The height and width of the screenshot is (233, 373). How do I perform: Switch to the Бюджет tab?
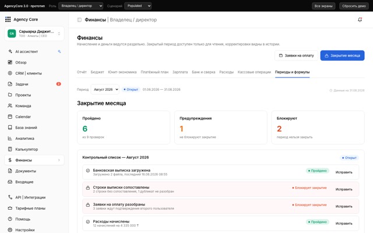pyautogui.click(x=97, y=72)
